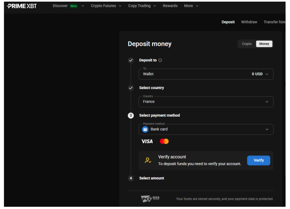Open the Country dropdown showing France
Screen dimensions: 290x209
point(206,102)
